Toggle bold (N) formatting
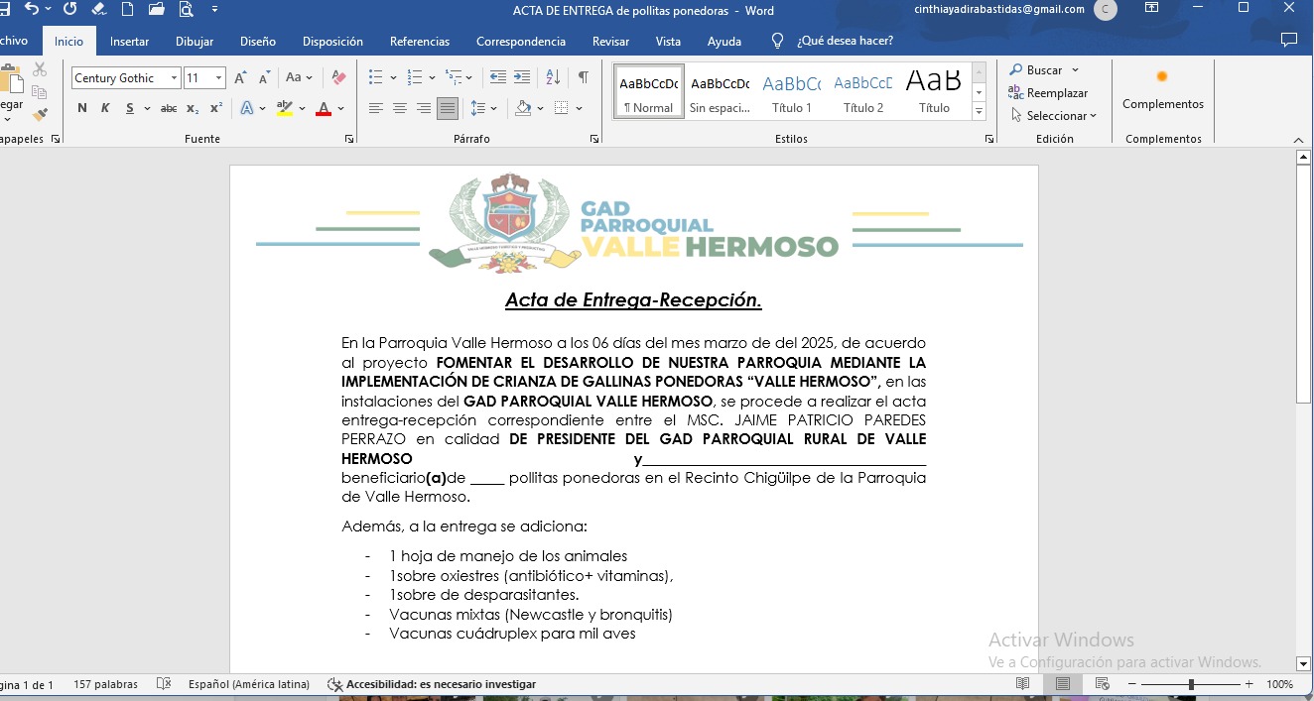The image size is (1314, 701). (82, 108)
